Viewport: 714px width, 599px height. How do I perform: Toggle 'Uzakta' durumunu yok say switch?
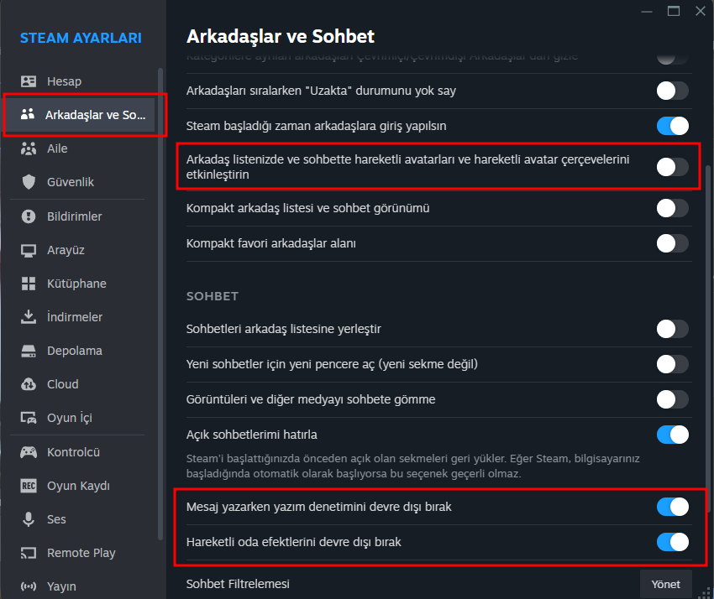(672, 91)
